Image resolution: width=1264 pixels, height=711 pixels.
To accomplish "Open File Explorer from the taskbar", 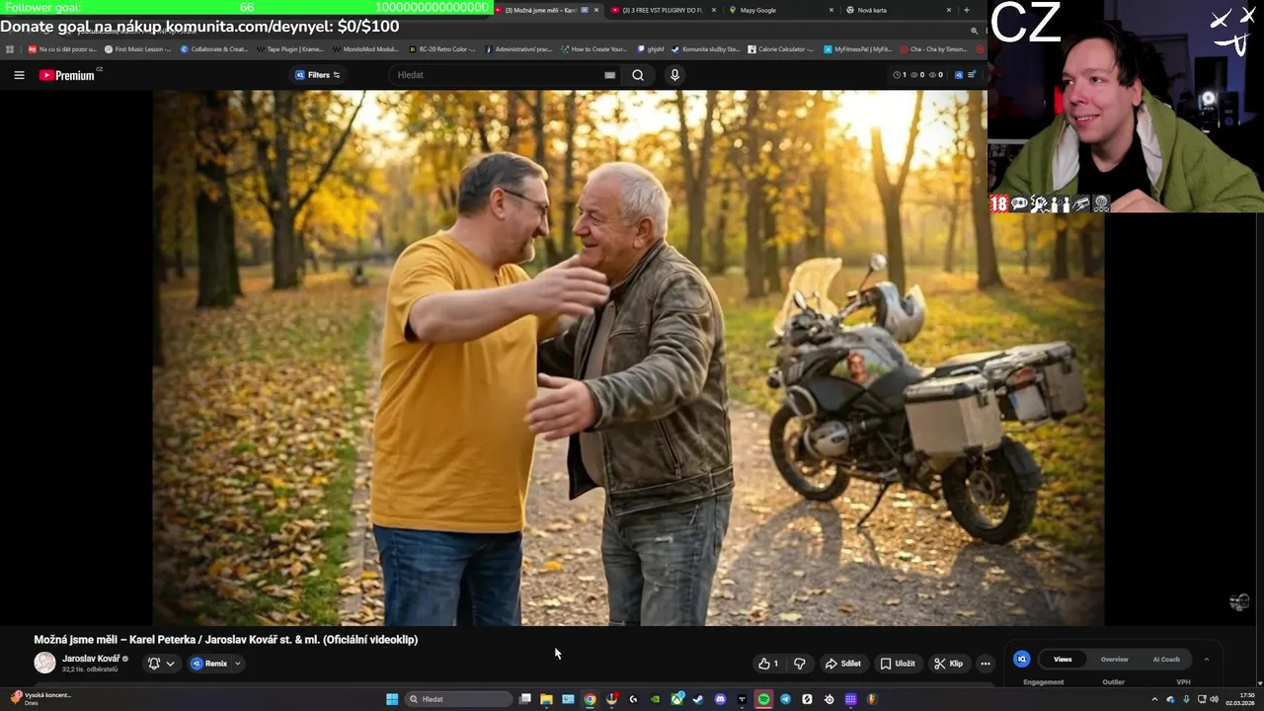I will [546, 699].
